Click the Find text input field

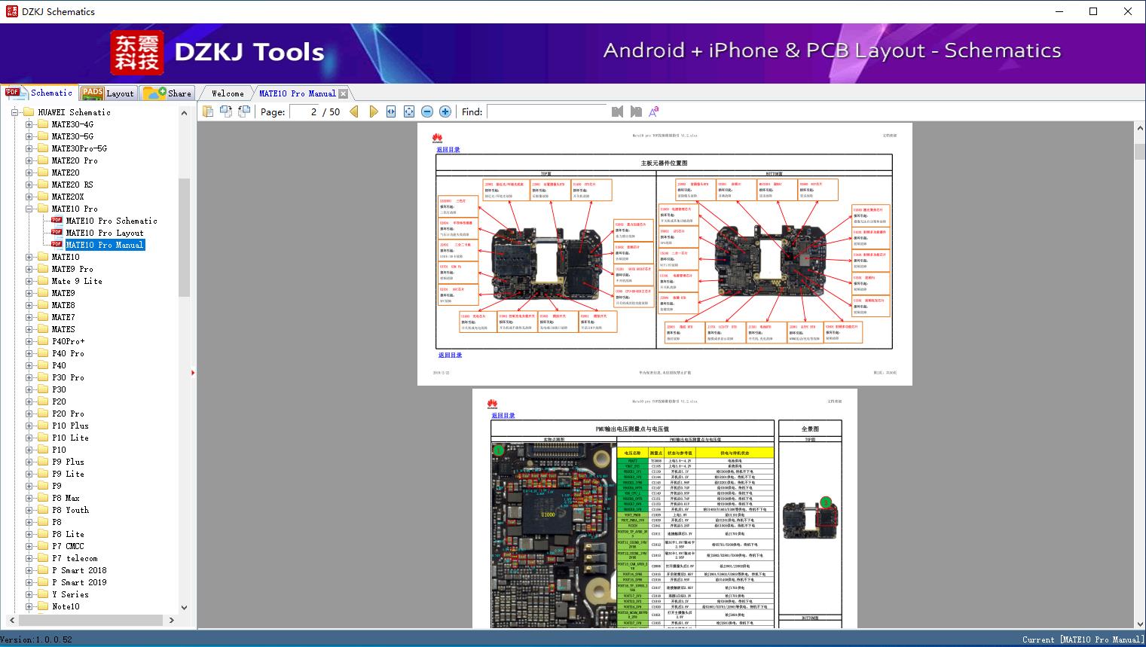[546, 111]
